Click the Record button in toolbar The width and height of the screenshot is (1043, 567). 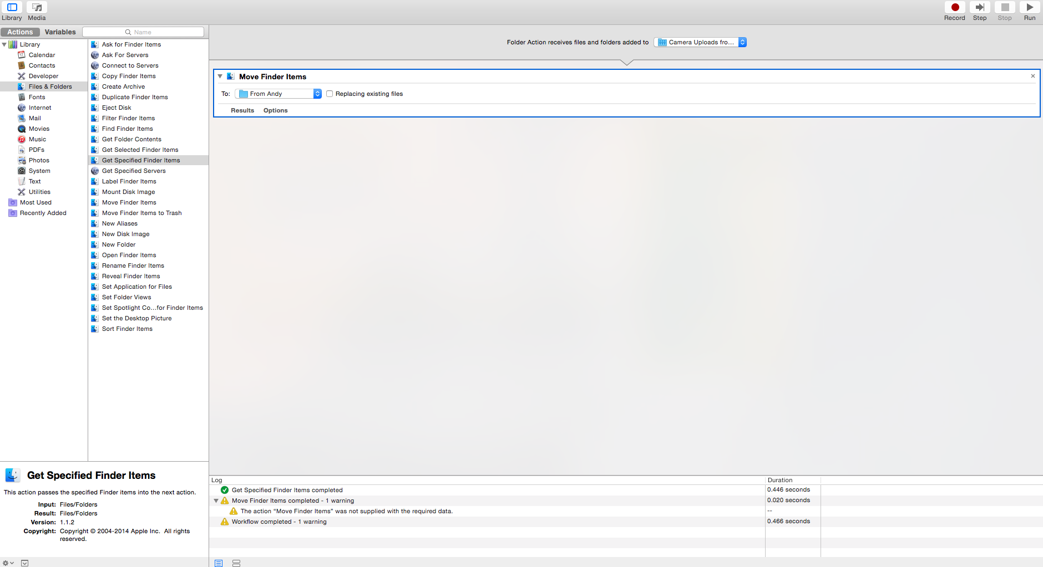pos(955,7)
